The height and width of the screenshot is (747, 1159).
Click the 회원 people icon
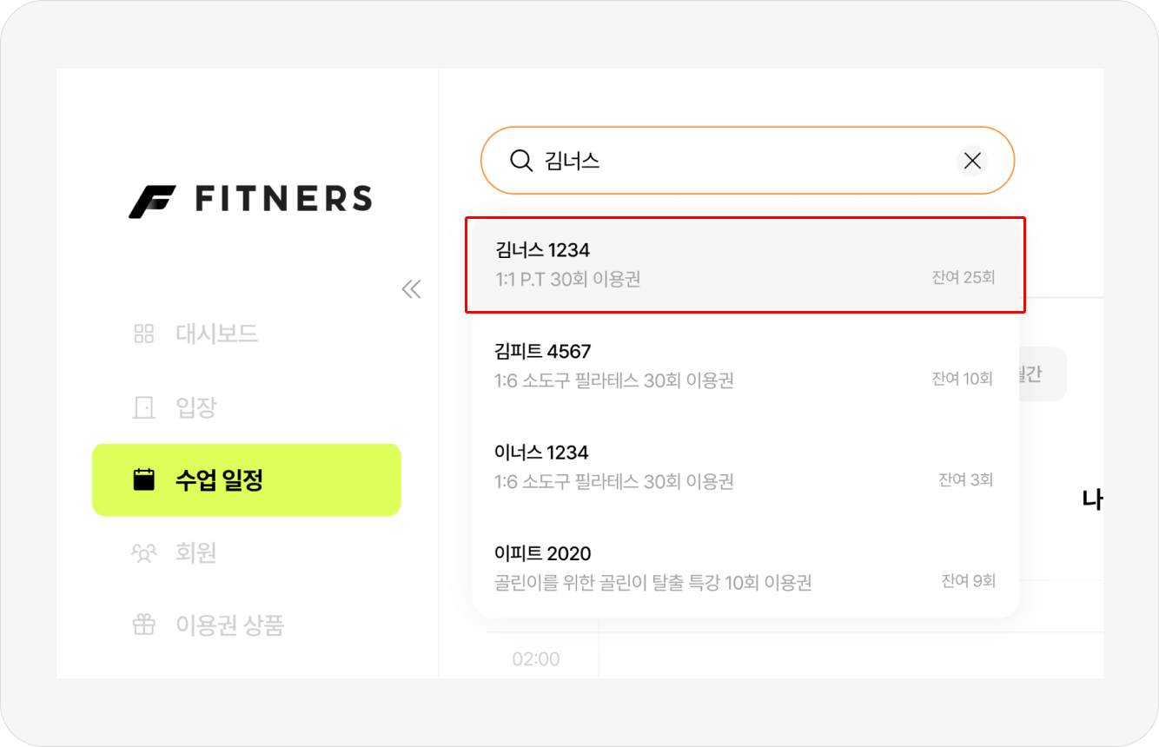click(144, 552)
